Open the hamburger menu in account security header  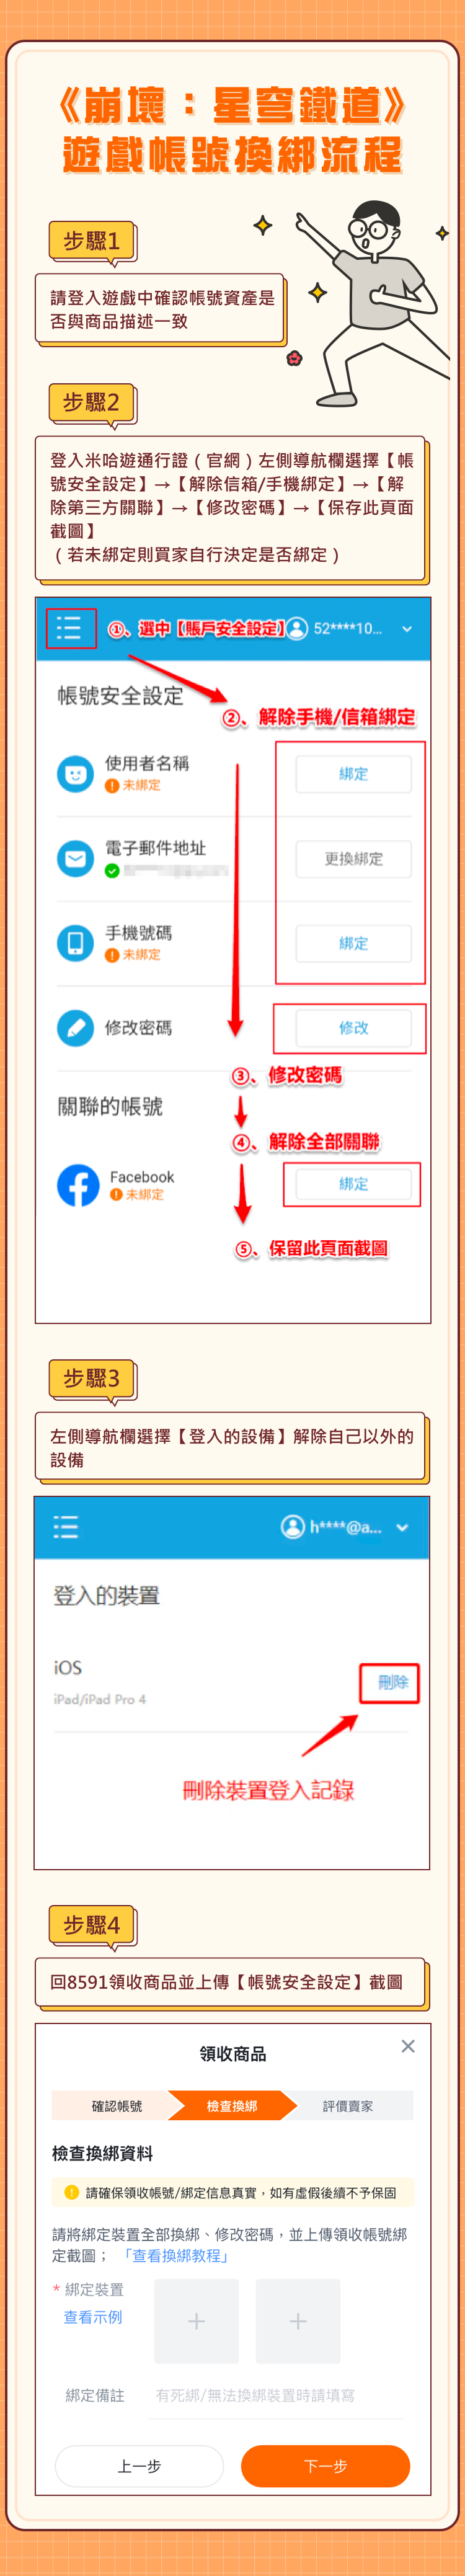[x=69, y=628]
